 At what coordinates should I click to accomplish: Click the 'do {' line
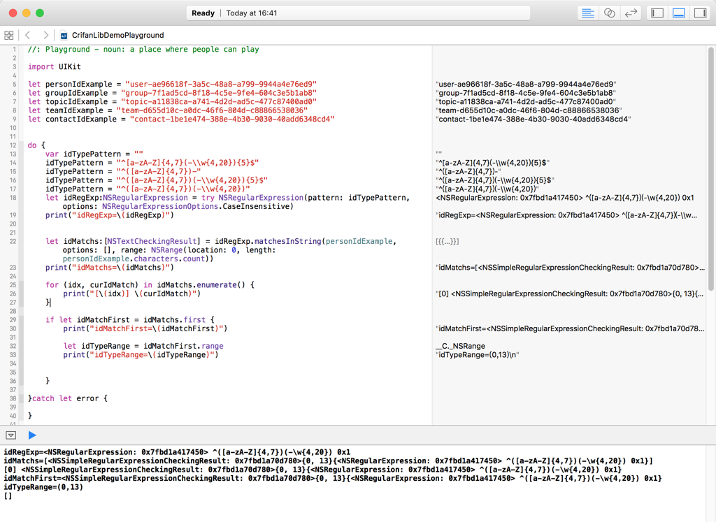tap(36, 145)
